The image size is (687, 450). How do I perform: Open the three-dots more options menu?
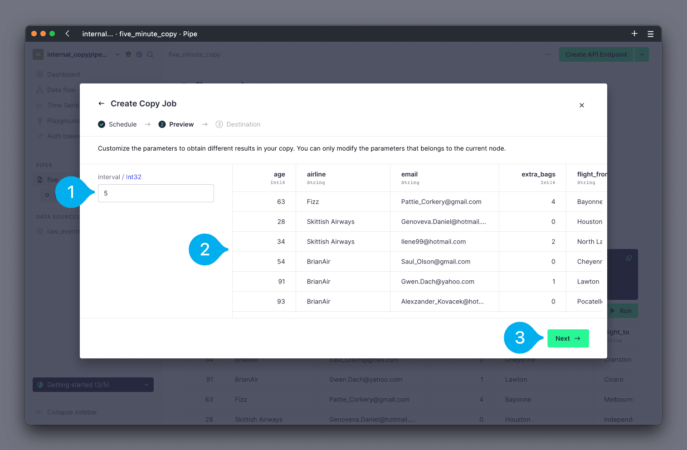548,54
